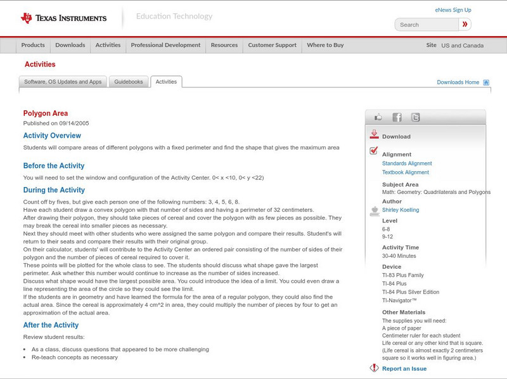The height and width of the screenshot is (379, 507).
Task: Type in the Search input field
Action: pyautogui.click(x=426, y=25)
